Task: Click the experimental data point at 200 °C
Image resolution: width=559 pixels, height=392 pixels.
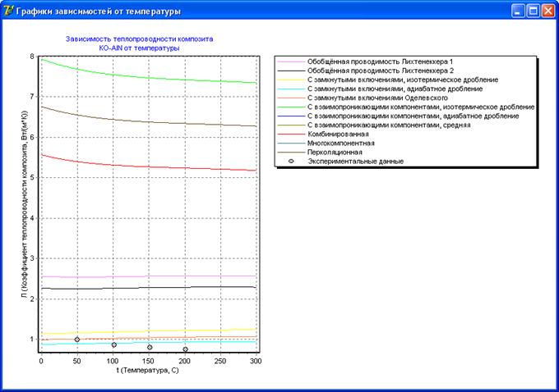Action: pos(186,349)
